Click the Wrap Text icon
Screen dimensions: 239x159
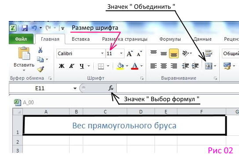[209, 53]
